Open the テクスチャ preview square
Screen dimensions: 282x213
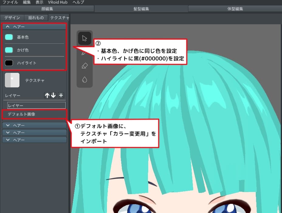[x=12, y=80]
